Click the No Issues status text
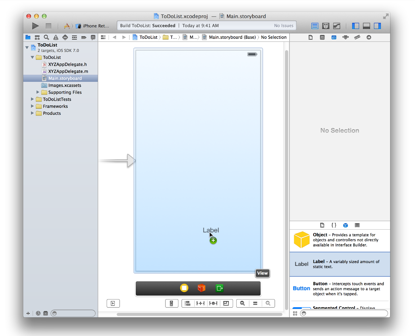415x336 pixels. tap(284, 26)
